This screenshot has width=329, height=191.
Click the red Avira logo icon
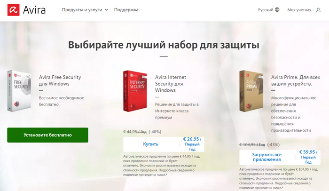[x=14, y=10]
